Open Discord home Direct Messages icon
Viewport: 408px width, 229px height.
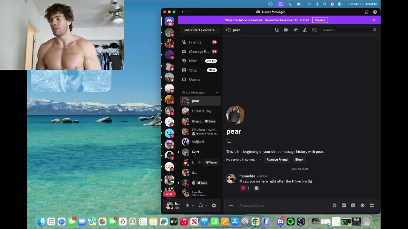click(169, 21)
